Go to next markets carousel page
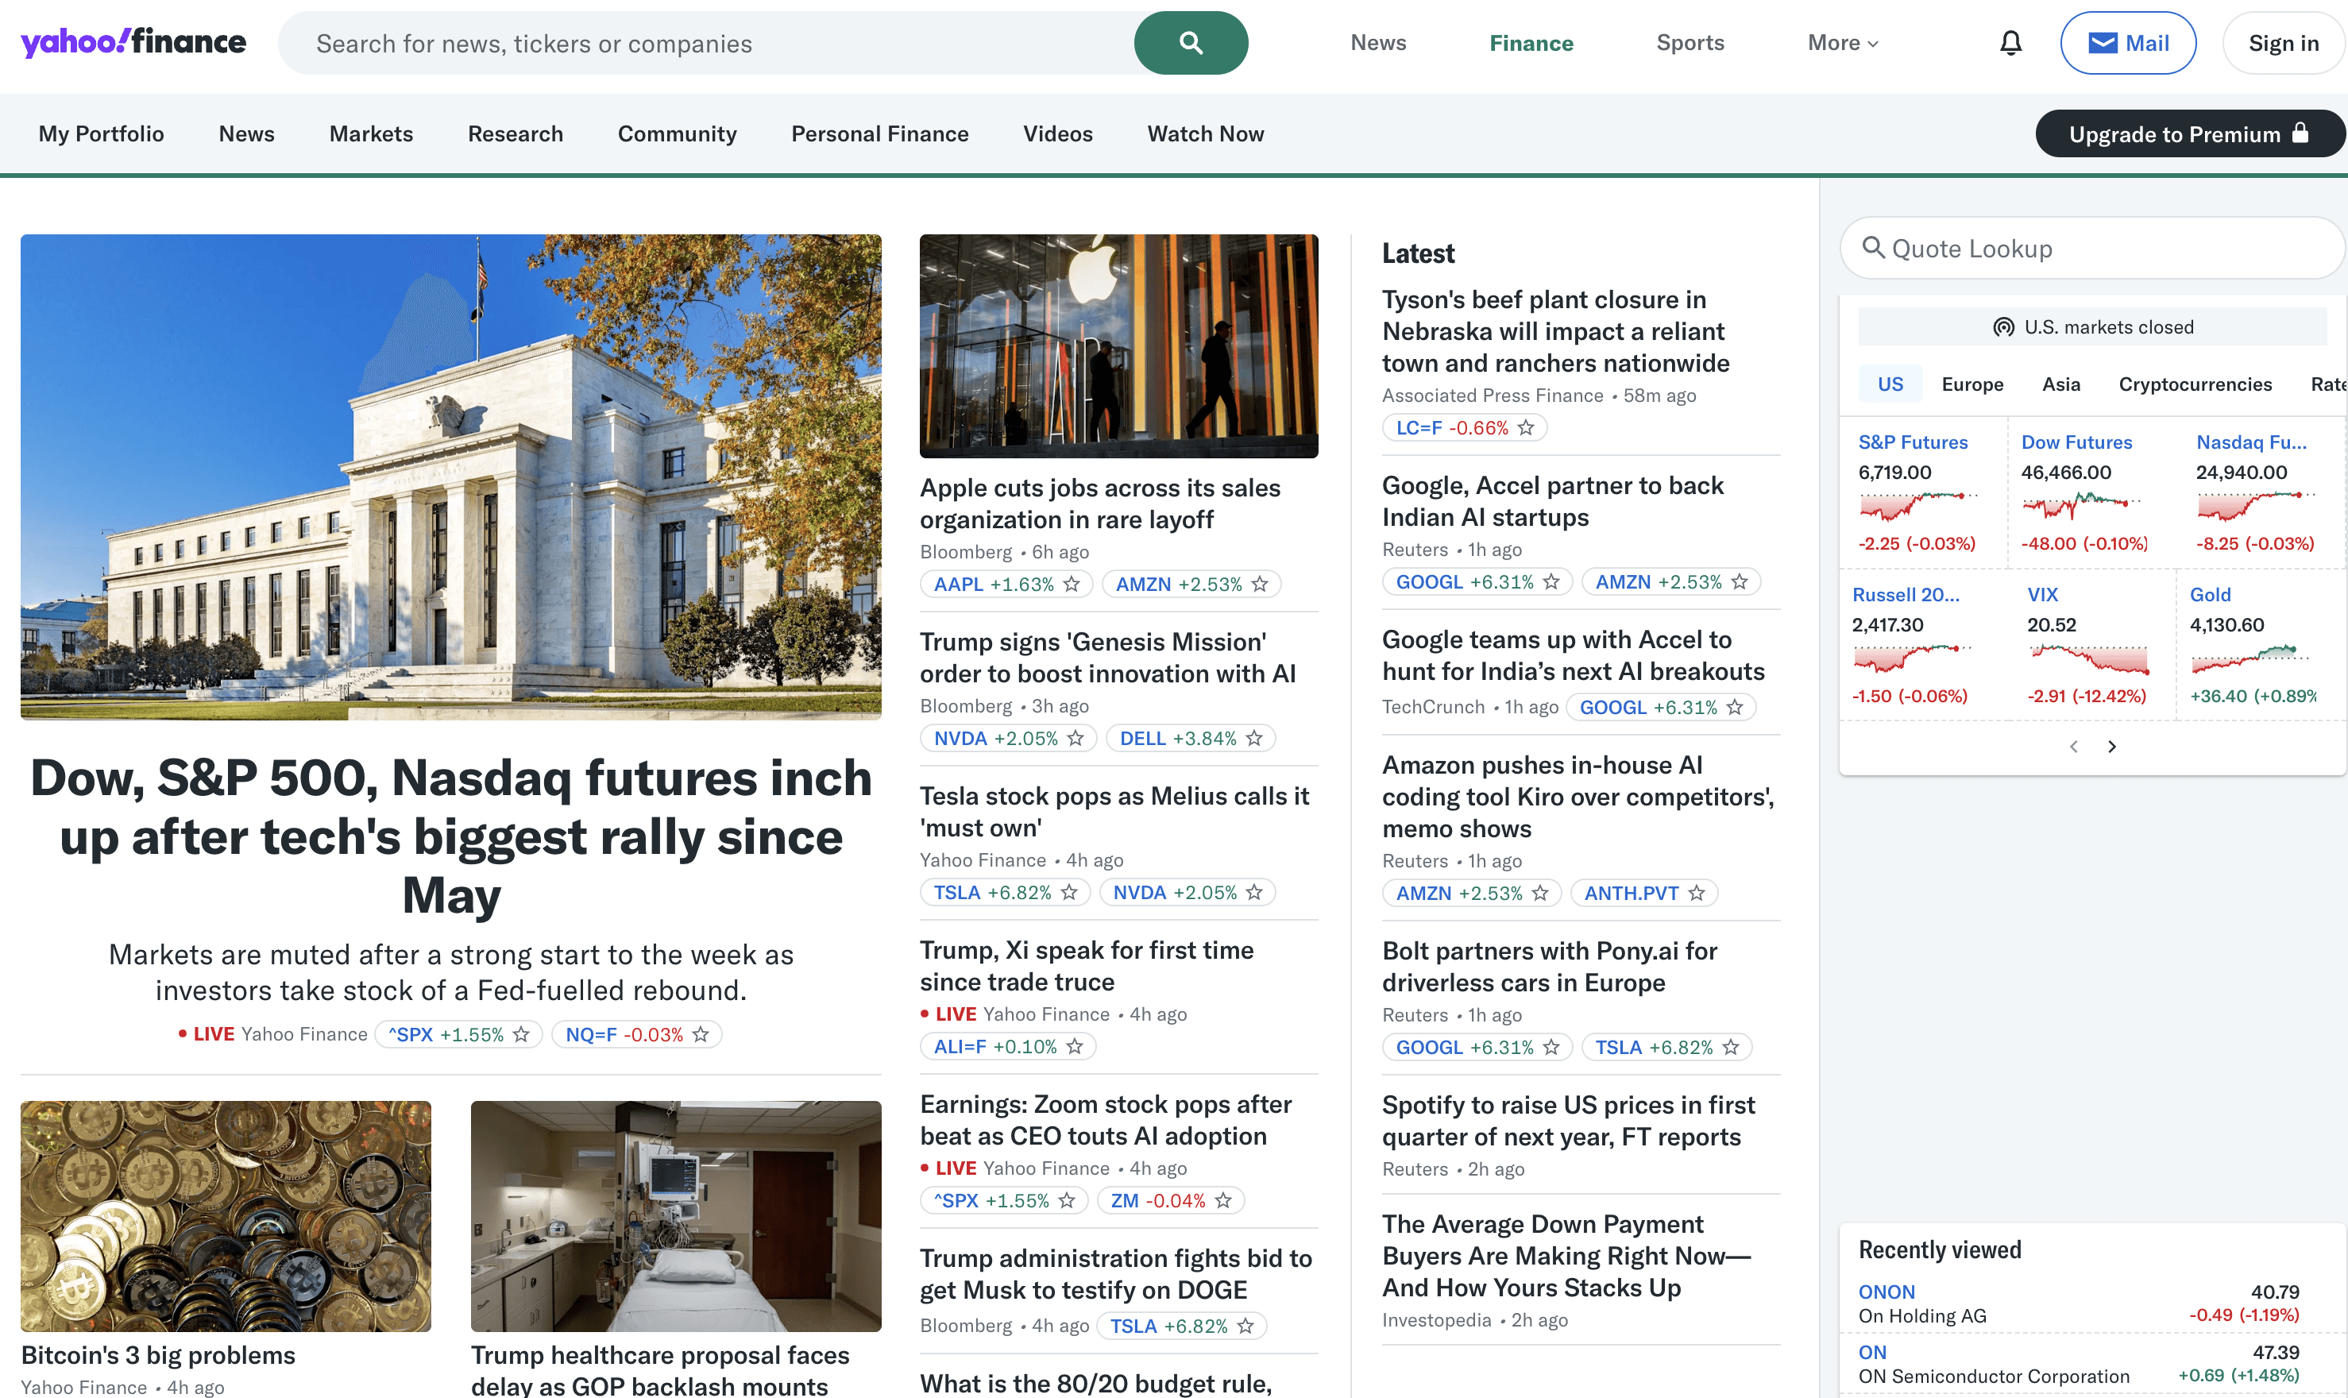The width and height of the screenshot is (2348, 1398). [x=2111, y=747]
